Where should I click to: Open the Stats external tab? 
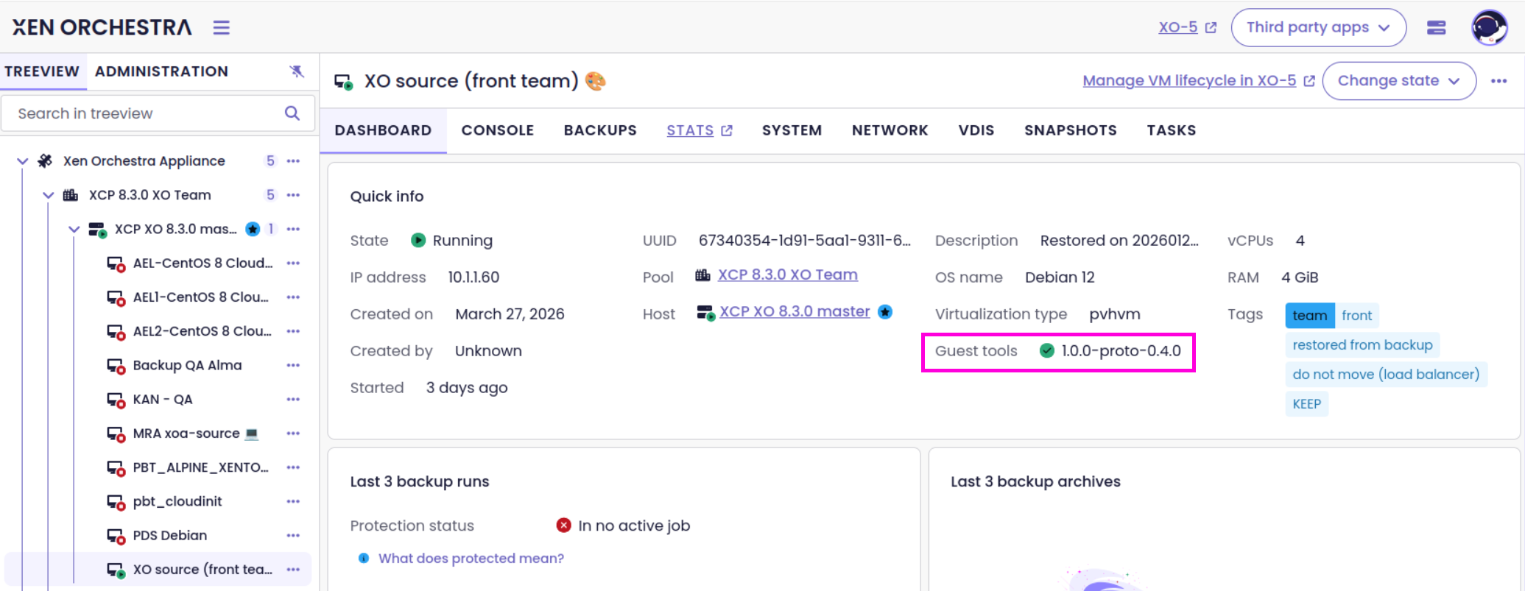[x=700, y=130]
